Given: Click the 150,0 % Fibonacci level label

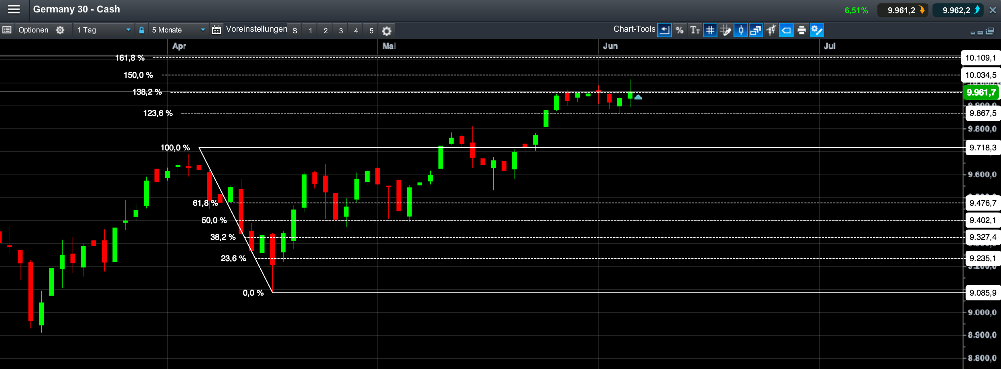Looking at the screenshot, I should tap(138, 75).
